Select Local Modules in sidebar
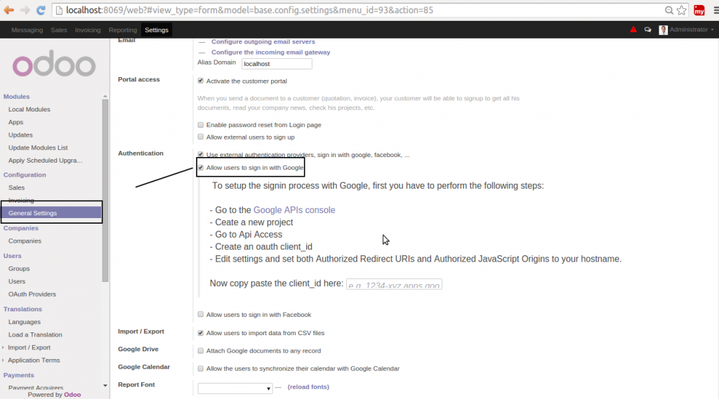The width and height of the screenshot is (719, 399). [x=29, y=109]
